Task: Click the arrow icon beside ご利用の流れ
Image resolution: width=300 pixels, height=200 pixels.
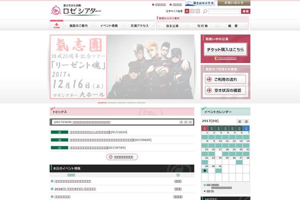Action: click(209, 79)
